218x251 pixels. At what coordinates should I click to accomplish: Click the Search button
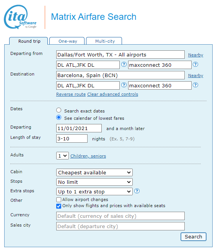point(194,237)
